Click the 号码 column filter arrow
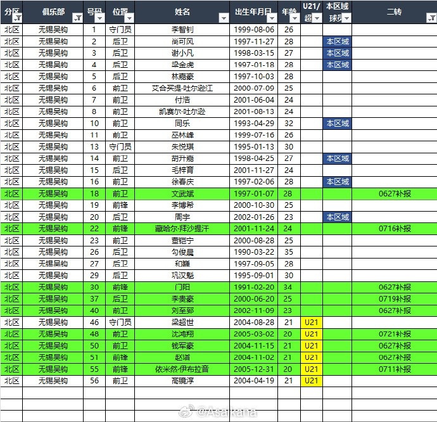 click(x=99, y=18)
